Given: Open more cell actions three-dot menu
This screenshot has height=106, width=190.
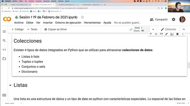Looking at the screenshot, I should click(x=183, y=34).
